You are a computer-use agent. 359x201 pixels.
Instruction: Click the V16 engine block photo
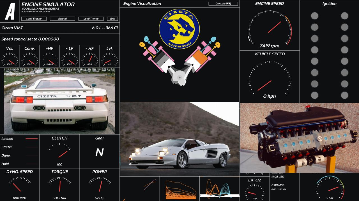coord(300,138)
